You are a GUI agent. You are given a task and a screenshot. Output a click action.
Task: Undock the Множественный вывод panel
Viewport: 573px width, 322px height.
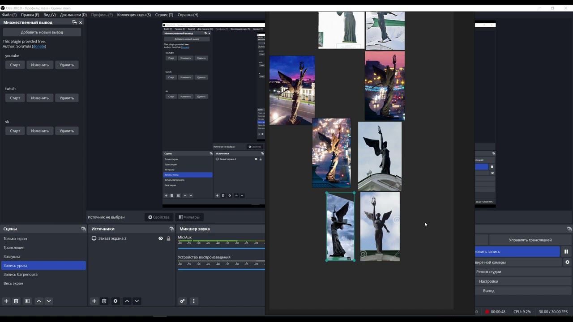click(74, 22)
